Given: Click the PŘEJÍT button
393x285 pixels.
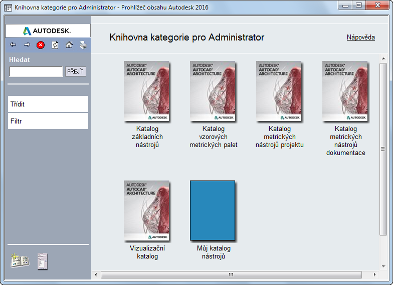Looking at the screenshot, I should (x=75, y=71).
